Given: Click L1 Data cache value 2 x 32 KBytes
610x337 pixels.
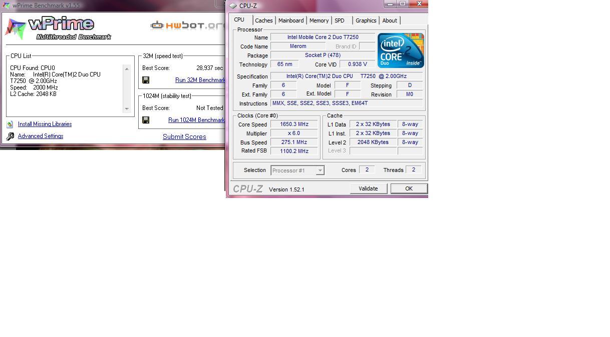Looking at the screenshot, I should pyautogui.click(x=373, y=124).
